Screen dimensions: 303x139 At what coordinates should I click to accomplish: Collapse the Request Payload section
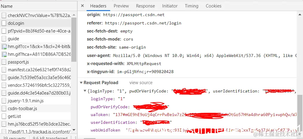click(x=81, y=83)
